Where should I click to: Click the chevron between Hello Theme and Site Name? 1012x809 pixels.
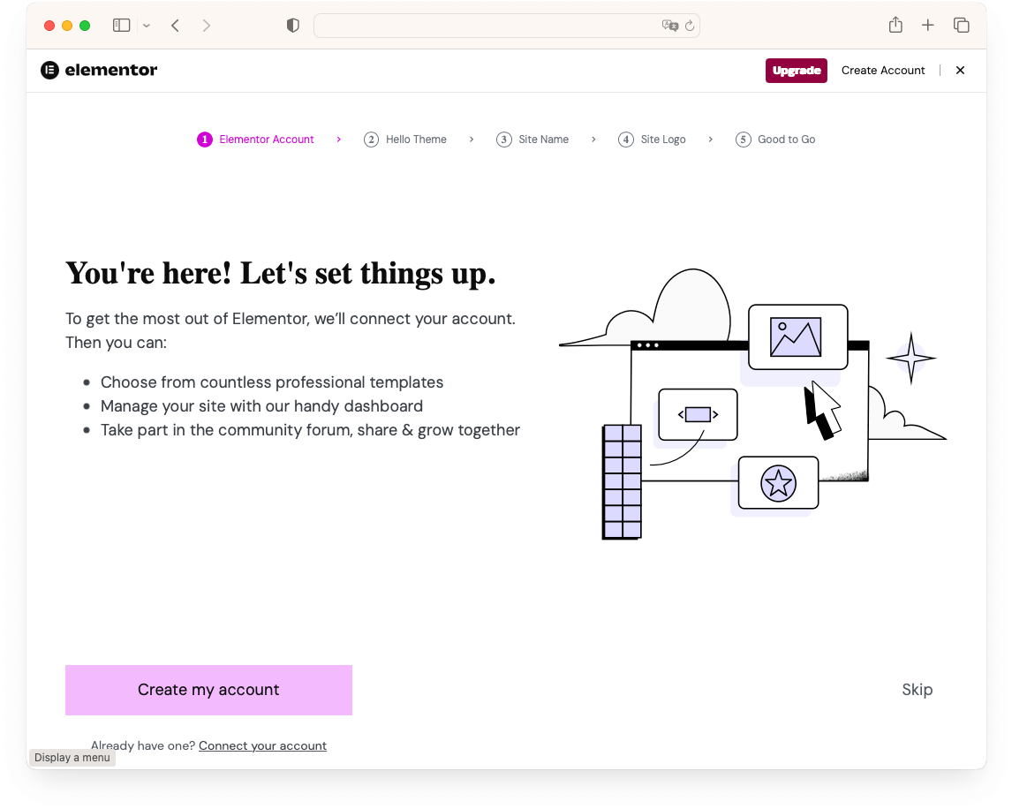click(472, 140)
